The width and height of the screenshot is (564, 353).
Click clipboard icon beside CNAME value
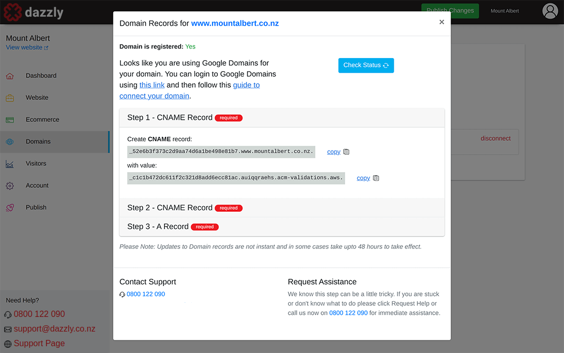pyautogui.click(x=376, y=178)
